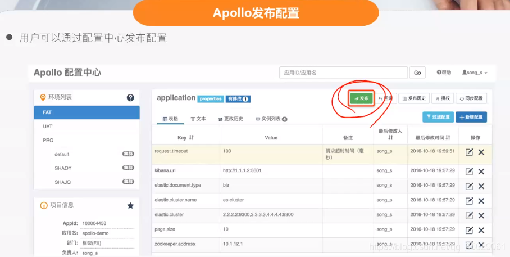Sort by 最后修改时间 column arrows
Image resolution: width=510 pixels, height=257 pixels.
pyautogui.click(x=448, y=137)
